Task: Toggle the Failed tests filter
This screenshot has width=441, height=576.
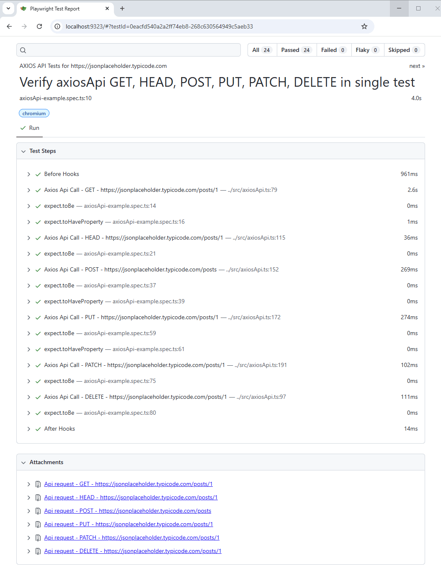Action: (333, 50)
